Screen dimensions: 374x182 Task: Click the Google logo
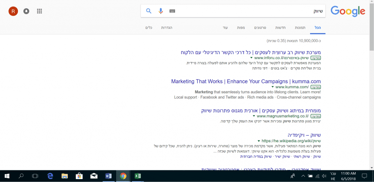[348, 11]
